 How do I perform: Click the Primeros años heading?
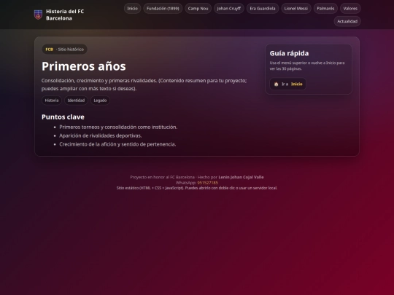pos(84,66)
